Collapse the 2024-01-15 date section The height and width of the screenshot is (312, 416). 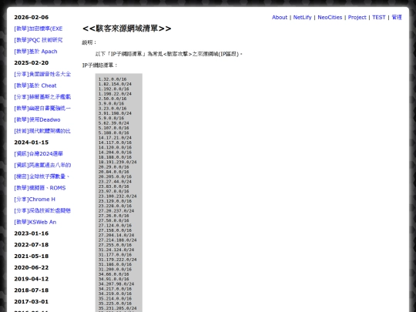click(x=32, y=143)
